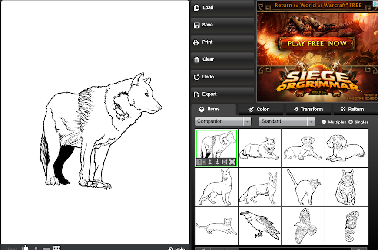Image resolution: width=378 pixels, height=250 pixels.
Task: Toggle the grid view icon below canvas
Action: point(56,248)
